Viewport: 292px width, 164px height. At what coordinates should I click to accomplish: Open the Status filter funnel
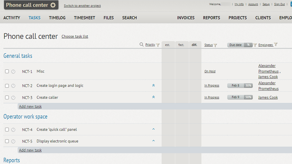click(x=215, y=45)
